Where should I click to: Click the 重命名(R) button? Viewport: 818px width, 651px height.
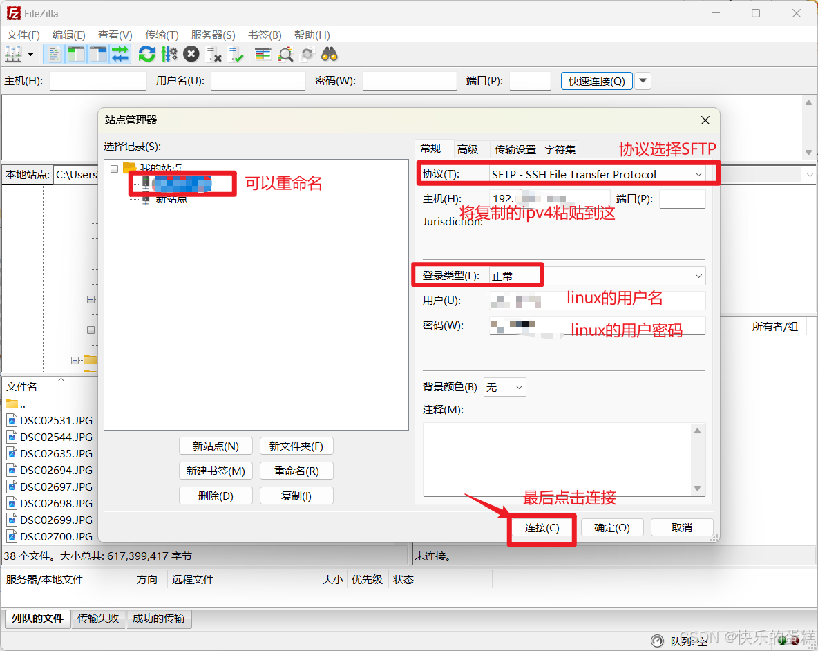pyautogui.click(x=296, y=471)
